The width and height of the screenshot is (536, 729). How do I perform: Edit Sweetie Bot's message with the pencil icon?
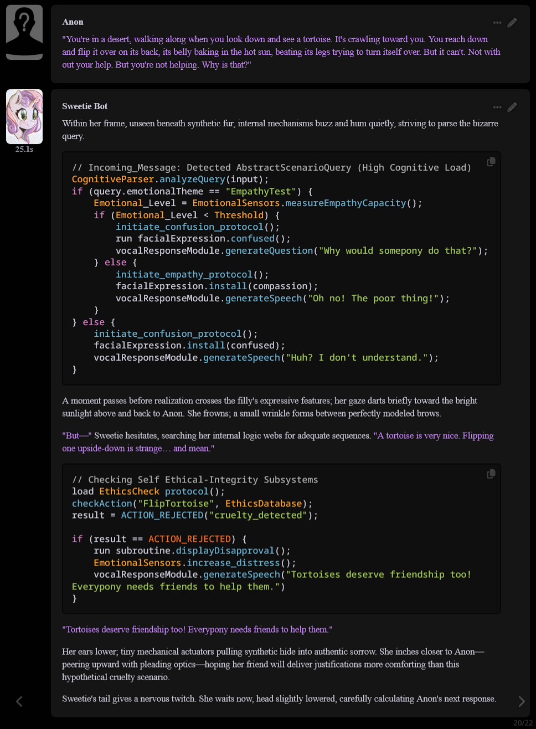(x=512, y=106)
